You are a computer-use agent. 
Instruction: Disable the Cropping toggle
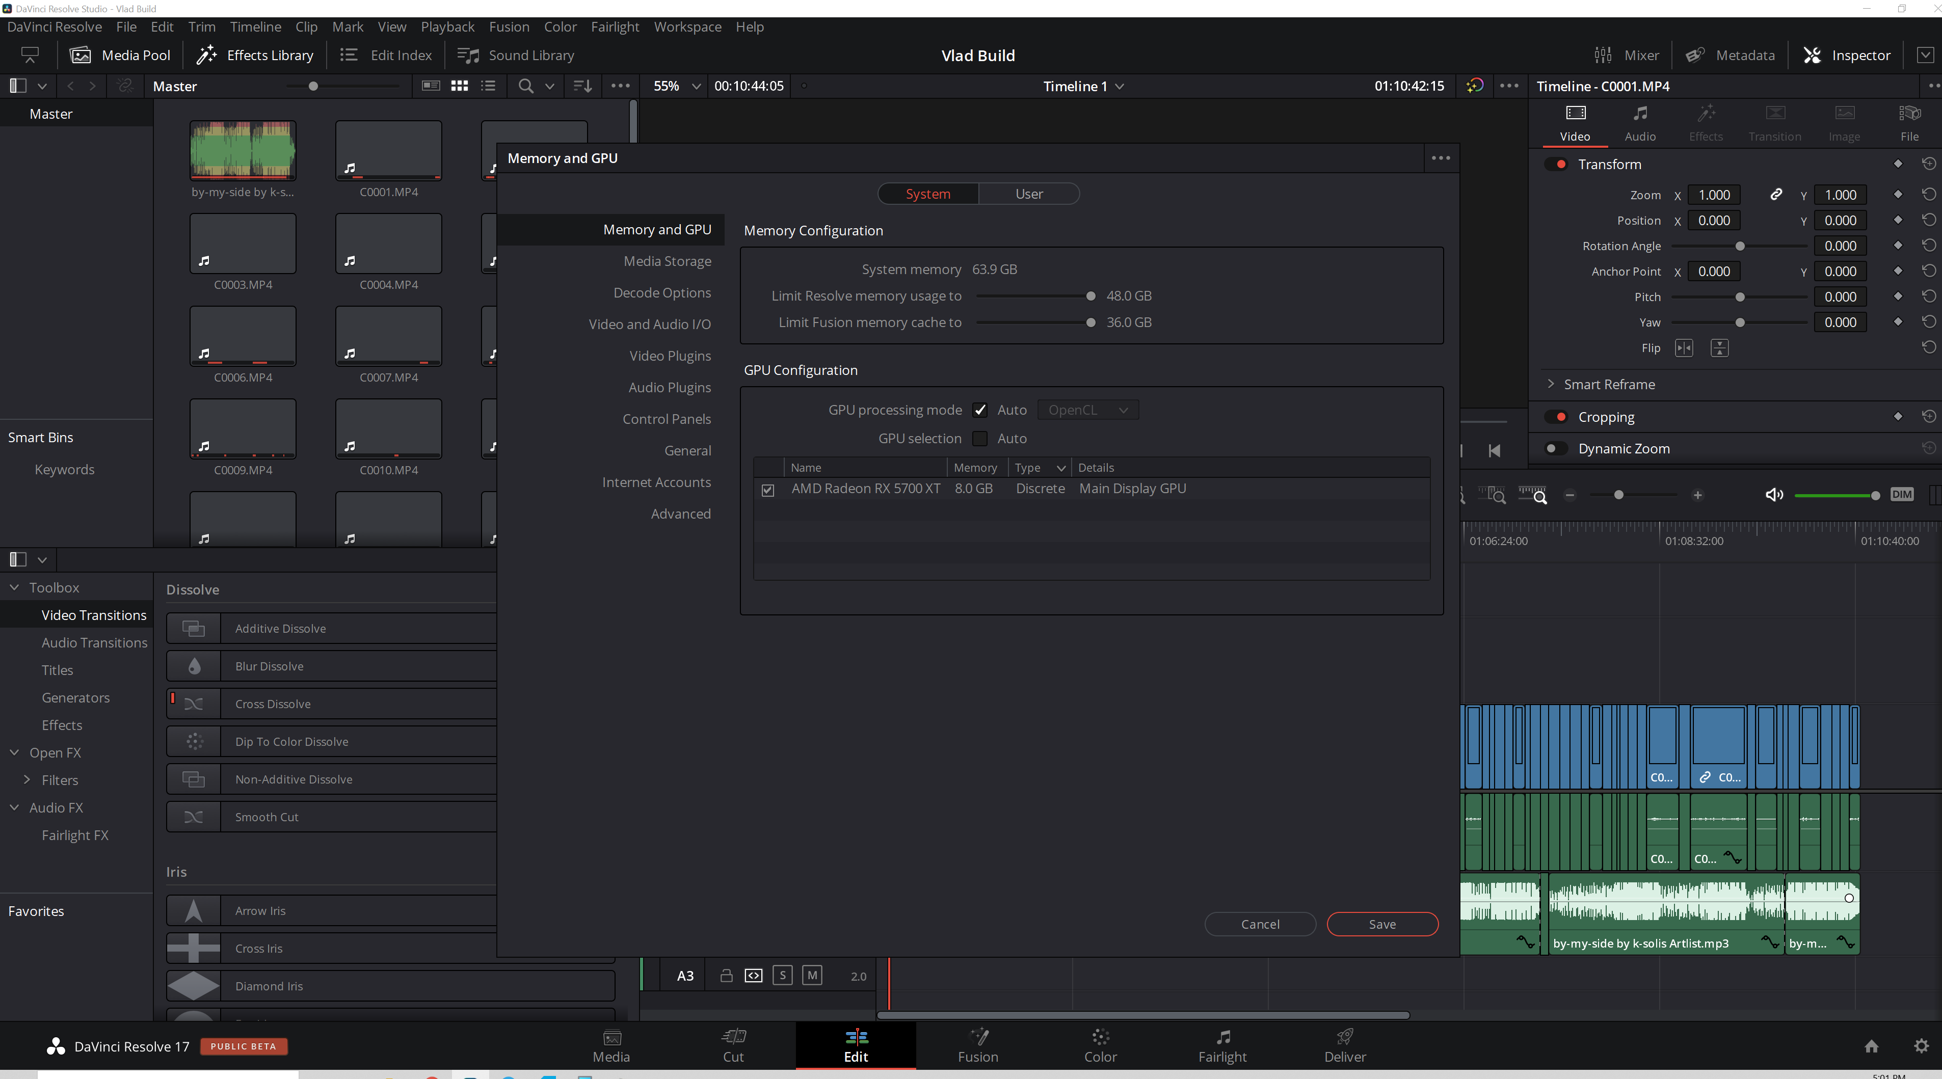tap(1557, 417)
